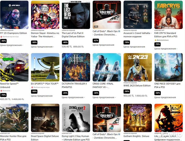This screenshot has height=141, width=185.
Task: Open Need for Speed Unbound cover
Action: click(14, 67)
